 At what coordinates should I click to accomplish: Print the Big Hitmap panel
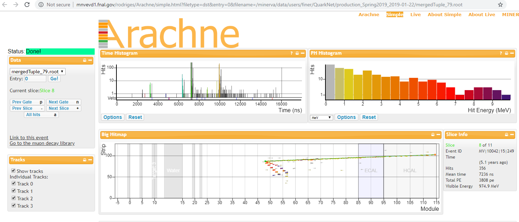coord(433,135)
